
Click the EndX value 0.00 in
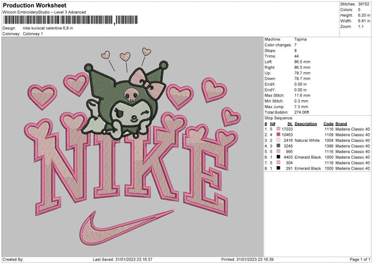(x=300, y=84)
